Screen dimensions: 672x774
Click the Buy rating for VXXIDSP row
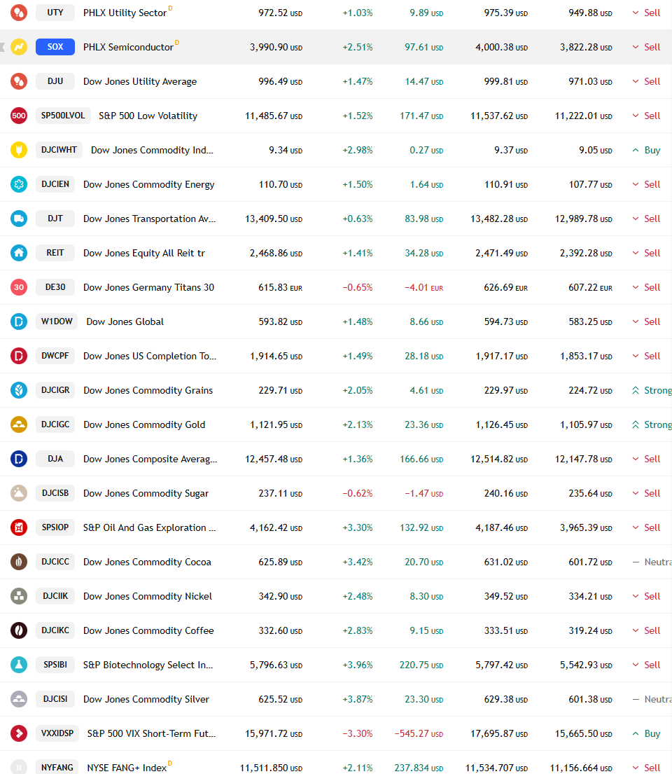click(x=646, y=733)
